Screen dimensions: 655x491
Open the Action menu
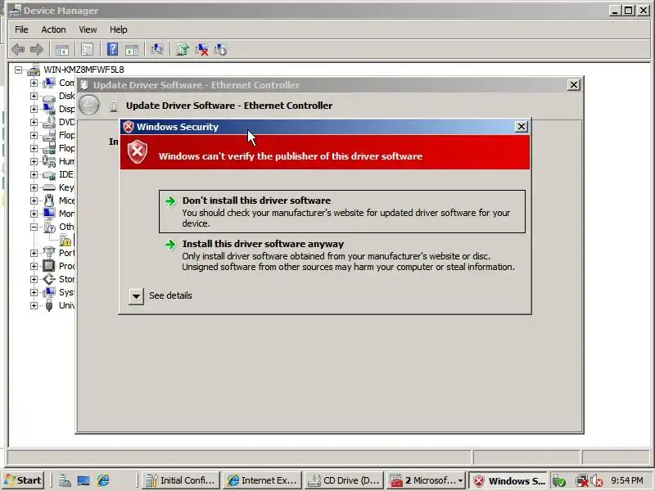[x=53, y=29]
